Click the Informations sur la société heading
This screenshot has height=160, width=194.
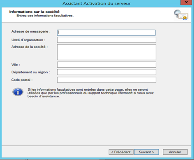coord(35,12)
